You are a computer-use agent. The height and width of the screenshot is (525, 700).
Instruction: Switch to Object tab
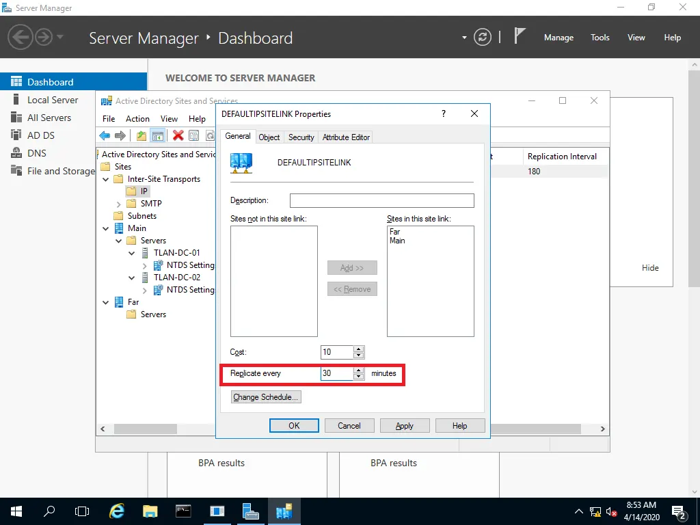[269, 137]
